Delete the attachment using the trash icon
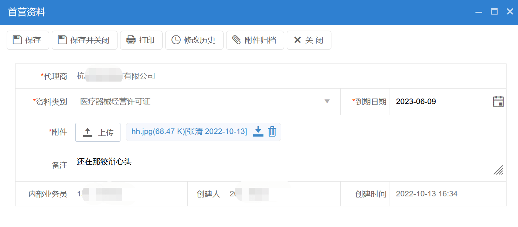518x227 pixels. coord(272,132)
